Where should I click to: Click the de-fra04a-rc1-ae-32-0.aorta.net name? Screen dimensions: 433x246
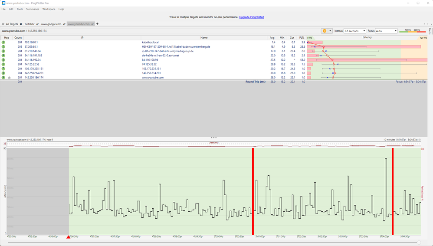tap(161, 56)
